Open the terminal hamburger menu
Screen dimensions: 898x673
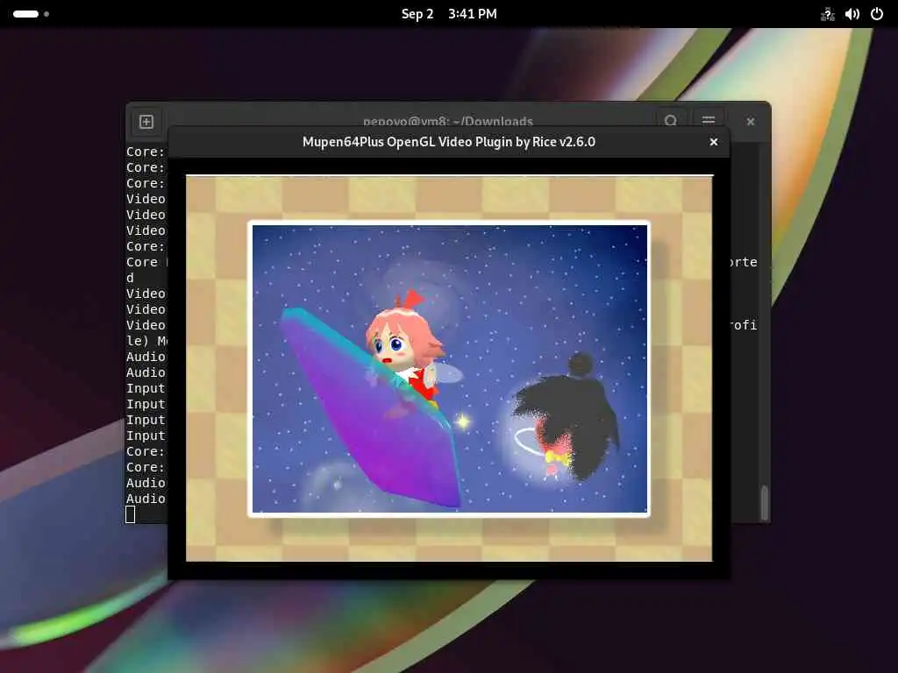(709, 120)
